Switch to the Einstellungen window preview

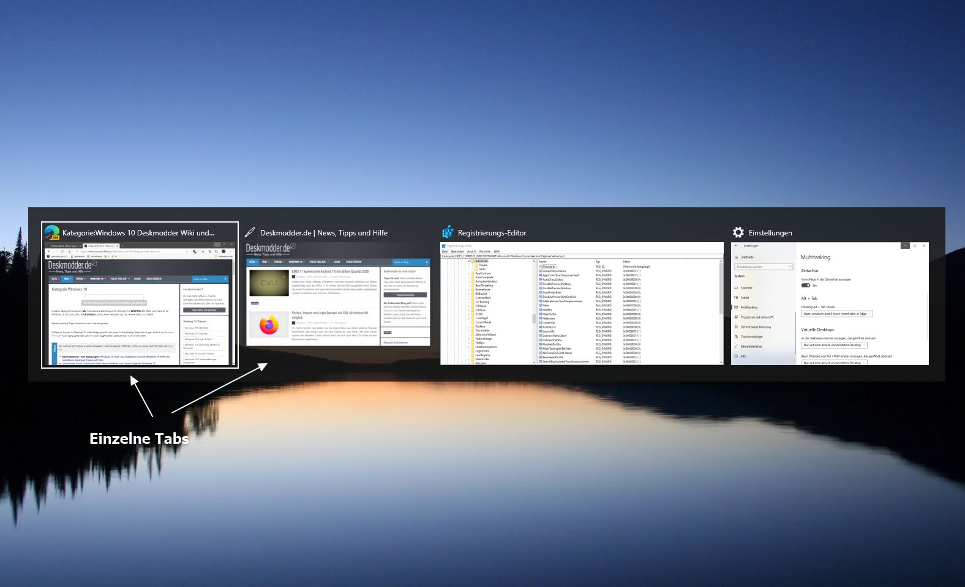[x=830, y=303]
